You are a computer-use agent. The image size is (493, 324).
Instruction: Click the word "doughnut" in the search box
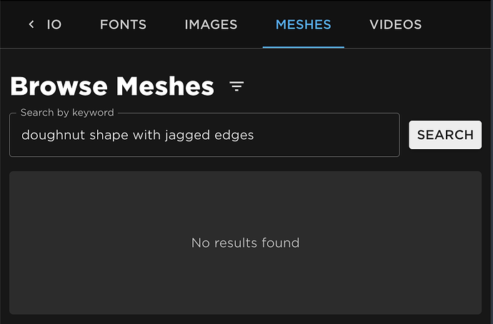tap(51, 135)
